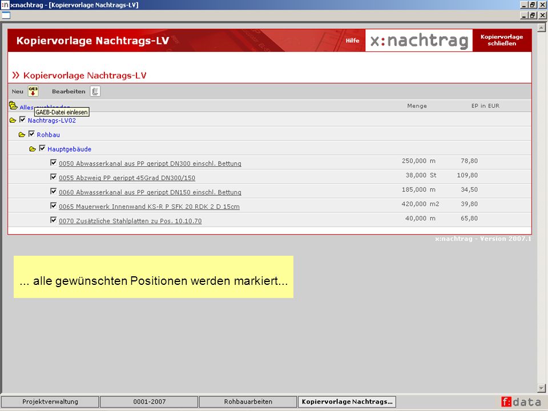The image size is (548, 411).
Task: Collapse the Rohbau folder icon
Action: [22, 135]
